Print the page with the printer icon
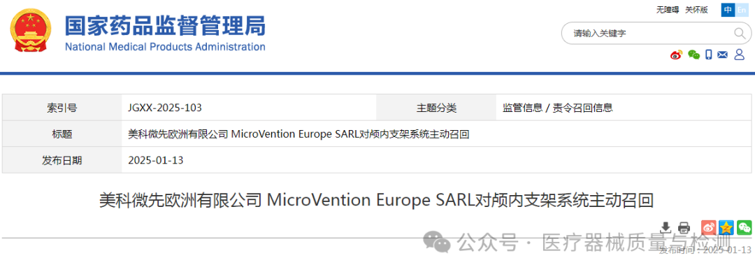This screenshot has width=755, height=272. 684,227
